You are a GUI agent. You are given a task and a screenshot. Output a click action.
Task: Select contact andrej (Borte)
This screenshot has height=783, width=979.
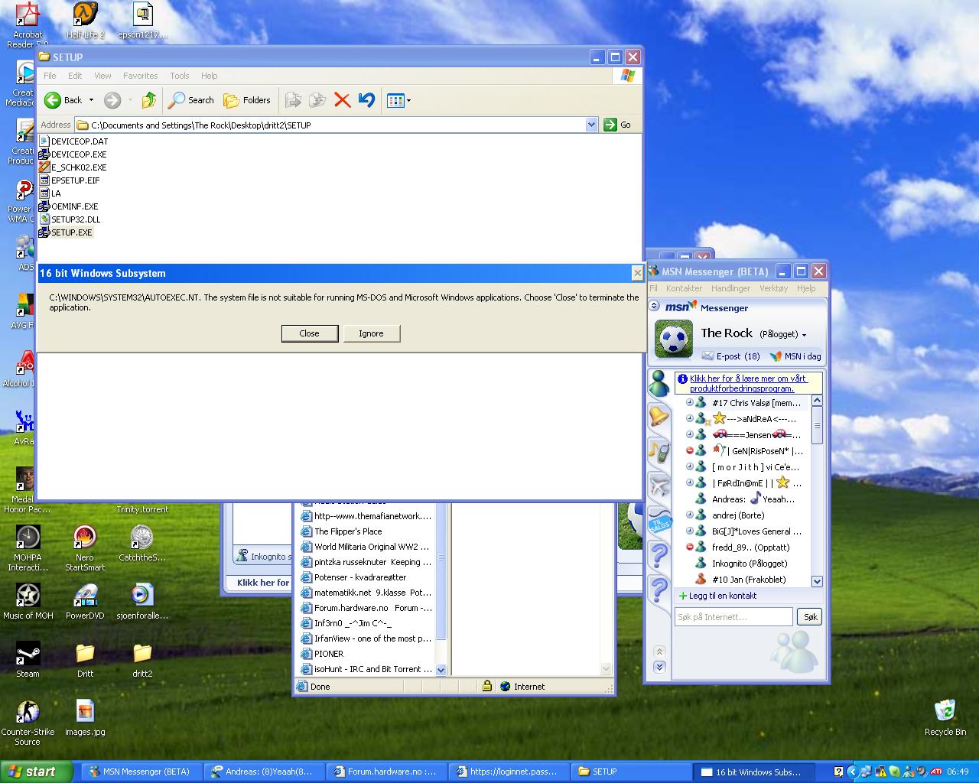pyautogui.click(x=724, y=515)
